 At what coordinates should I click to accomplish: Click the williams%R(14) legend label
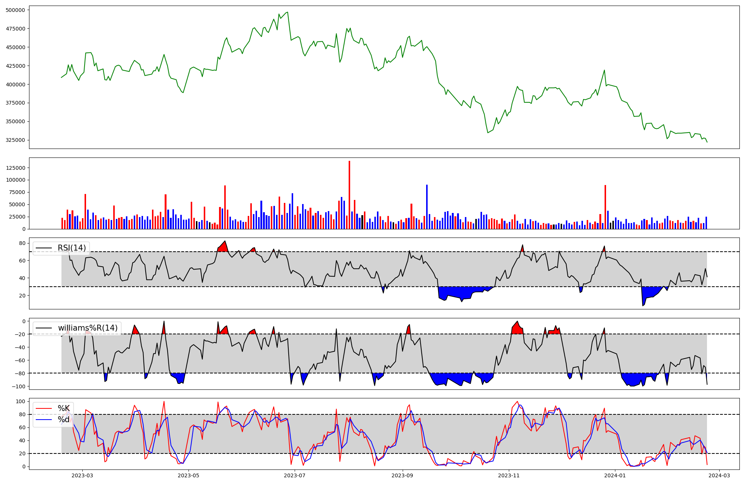pos(88,328)
